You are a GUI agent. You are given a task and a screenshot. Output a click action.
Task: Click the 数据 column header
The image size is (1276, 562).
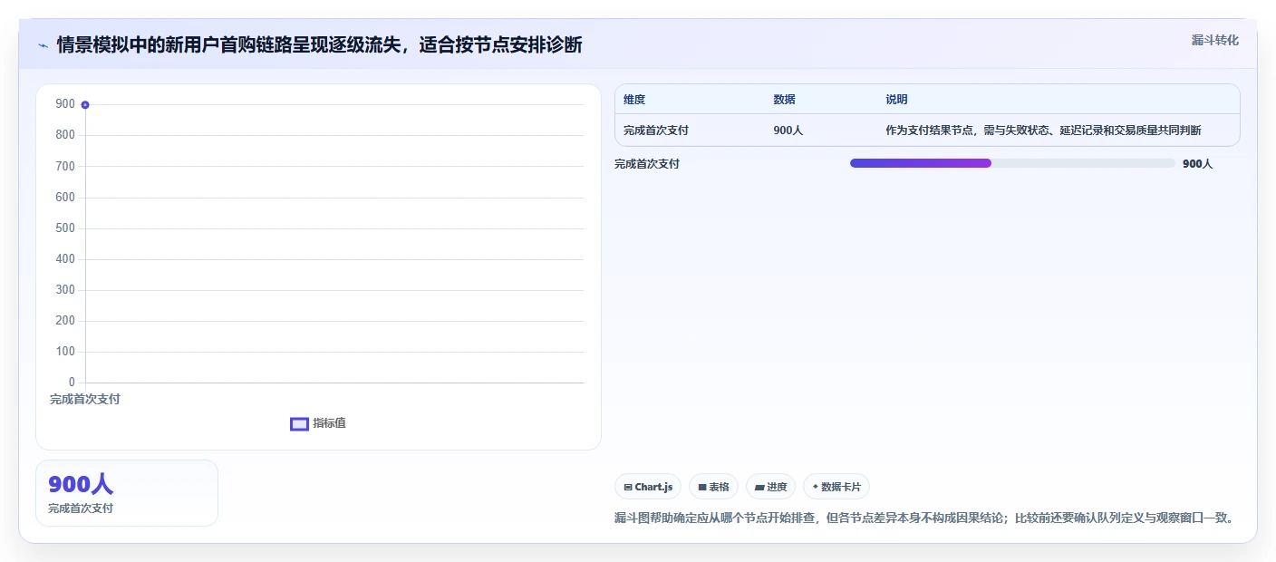(784, 100)
